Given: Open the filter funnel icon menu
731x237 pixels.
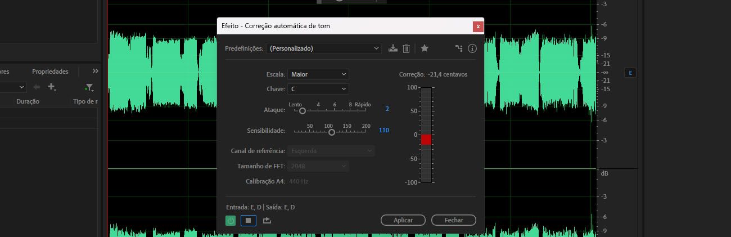Looking at the screenshot, I should click(89, 87).
